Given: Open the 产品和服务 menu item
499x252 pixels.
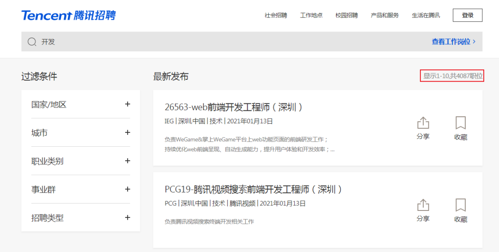Looking at the screenshot, I should [x=385, y=15].
